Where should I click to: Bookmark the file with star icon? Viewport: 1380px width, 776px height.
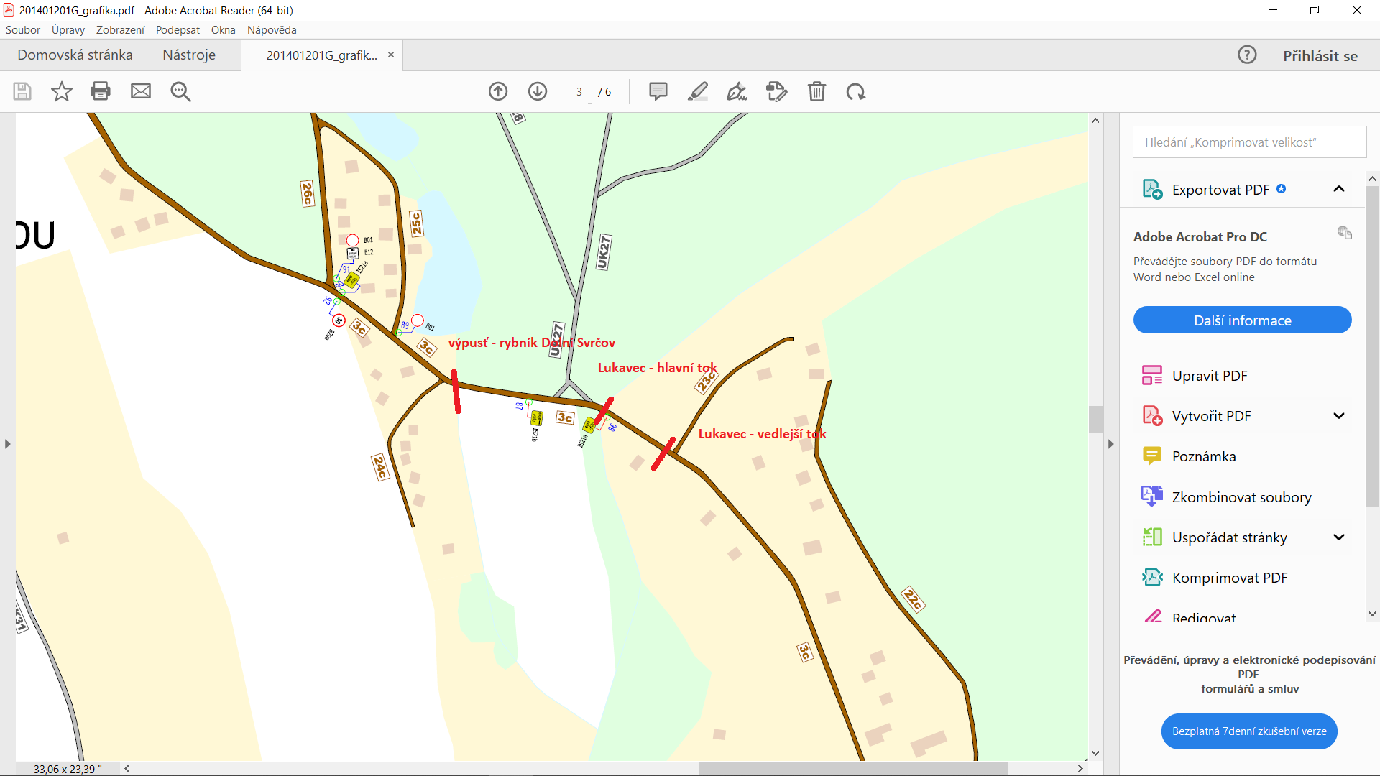[62, 91]
